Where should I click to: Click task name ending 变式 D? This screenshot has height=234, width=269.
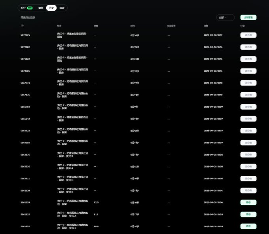click(x=72, y=190)
